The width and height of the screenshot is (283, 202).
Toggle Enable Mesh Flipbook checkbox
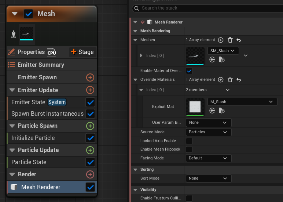tap(189, 149)
